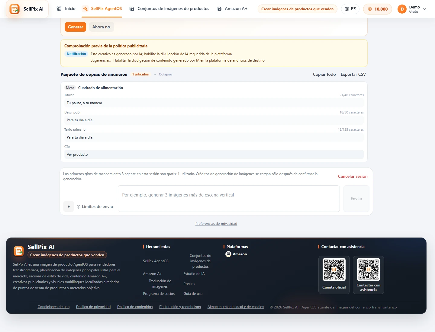Screen dimensions: 435x332
Task: Open the ES language selector
Action: click(350, 9)
